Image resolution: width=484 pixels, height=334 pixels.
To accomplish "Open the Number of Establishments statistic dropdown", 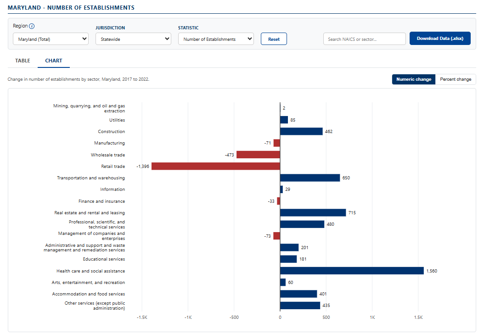I will [216, 39].
